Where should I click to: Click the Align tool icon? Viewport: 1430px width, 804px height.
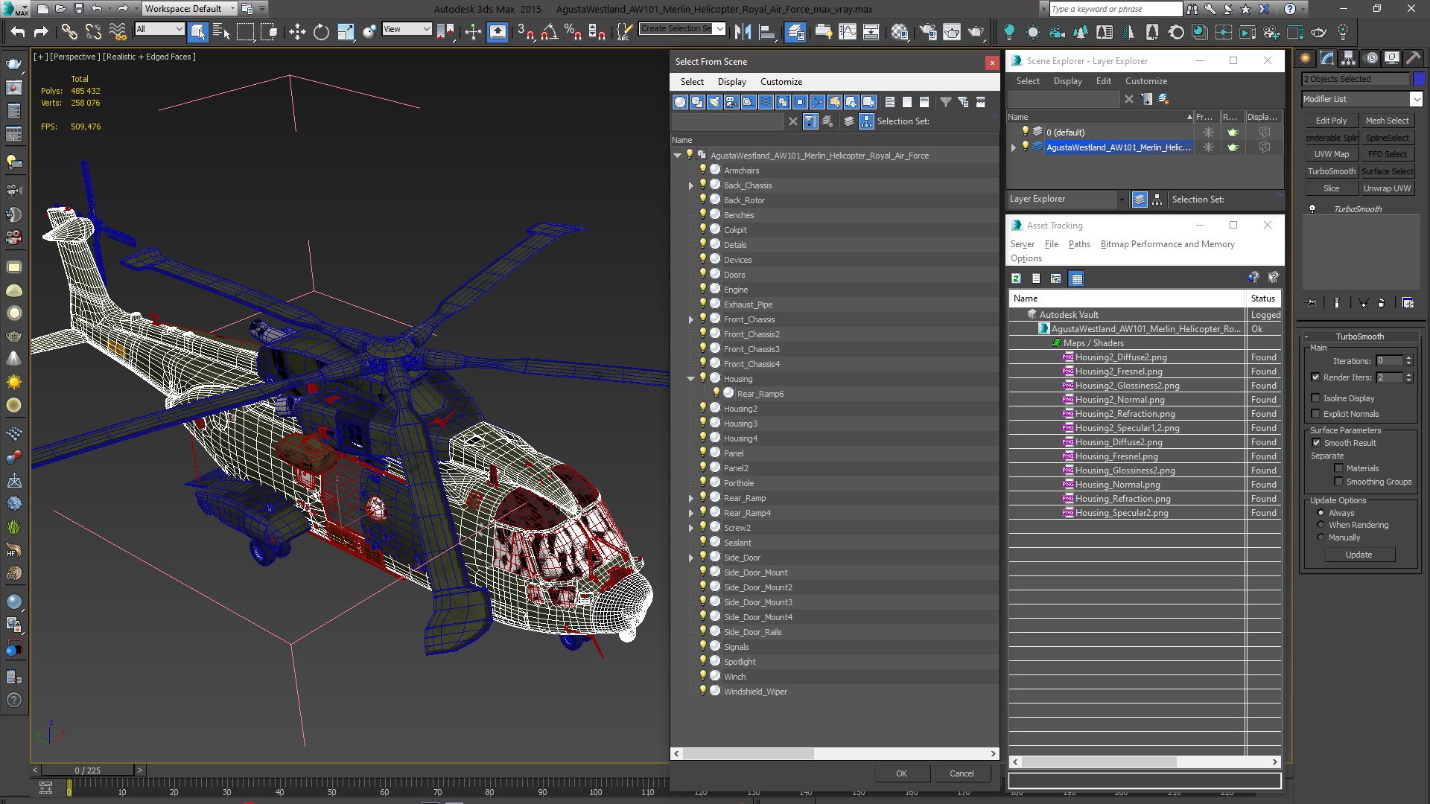click(x=766, y=31)
